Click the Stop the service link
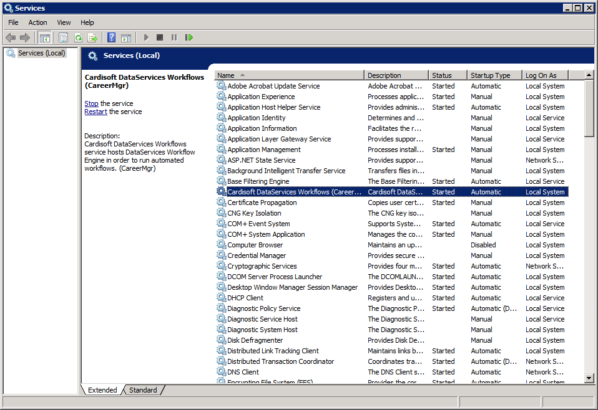Screen dimensions: 598x410 pyautogui.click(x=91, y=103)
